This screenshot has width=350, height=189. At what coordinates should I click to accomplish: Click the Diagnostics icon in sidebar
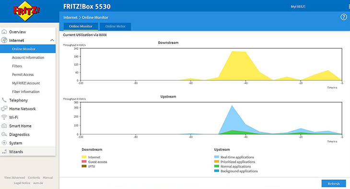tap(4, 135)
